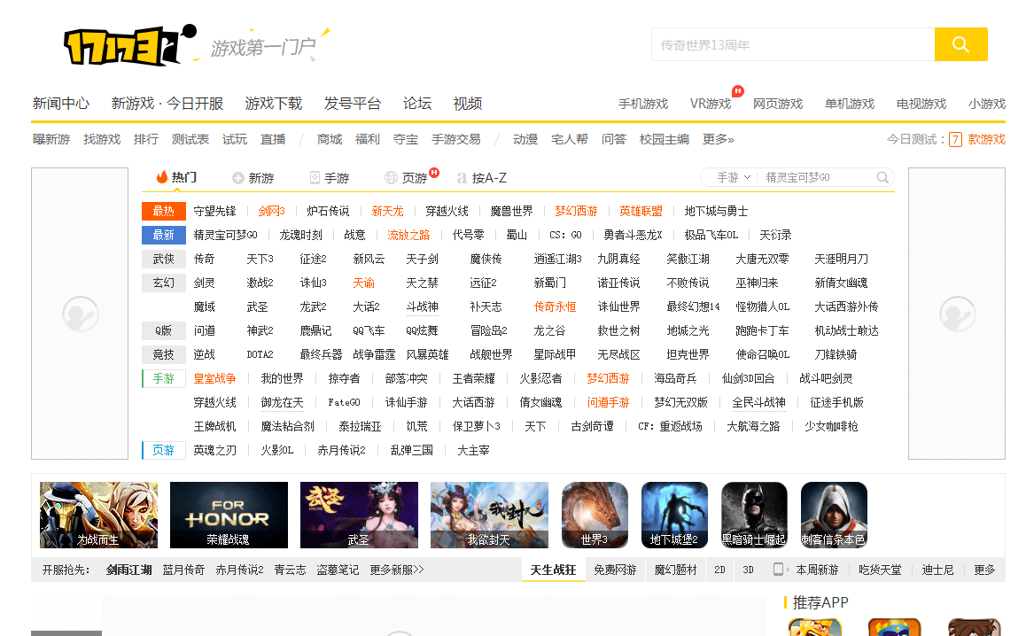Screen dimensions: 1026x636
Task: Open the 世界3 game icon
Action: pos(595,515)
